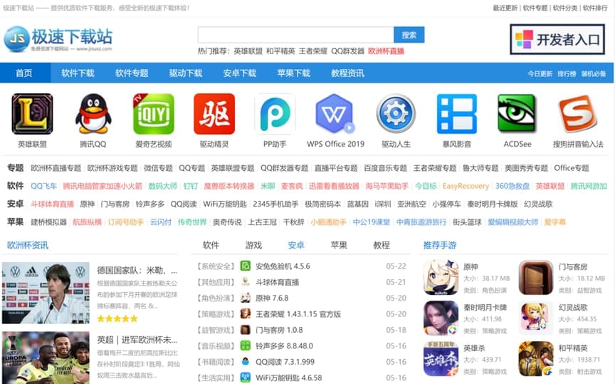Open the 英雄联盟 app icon
Image resolution: width=615 pixels, height=384 pixels.
tap(32, 114)
